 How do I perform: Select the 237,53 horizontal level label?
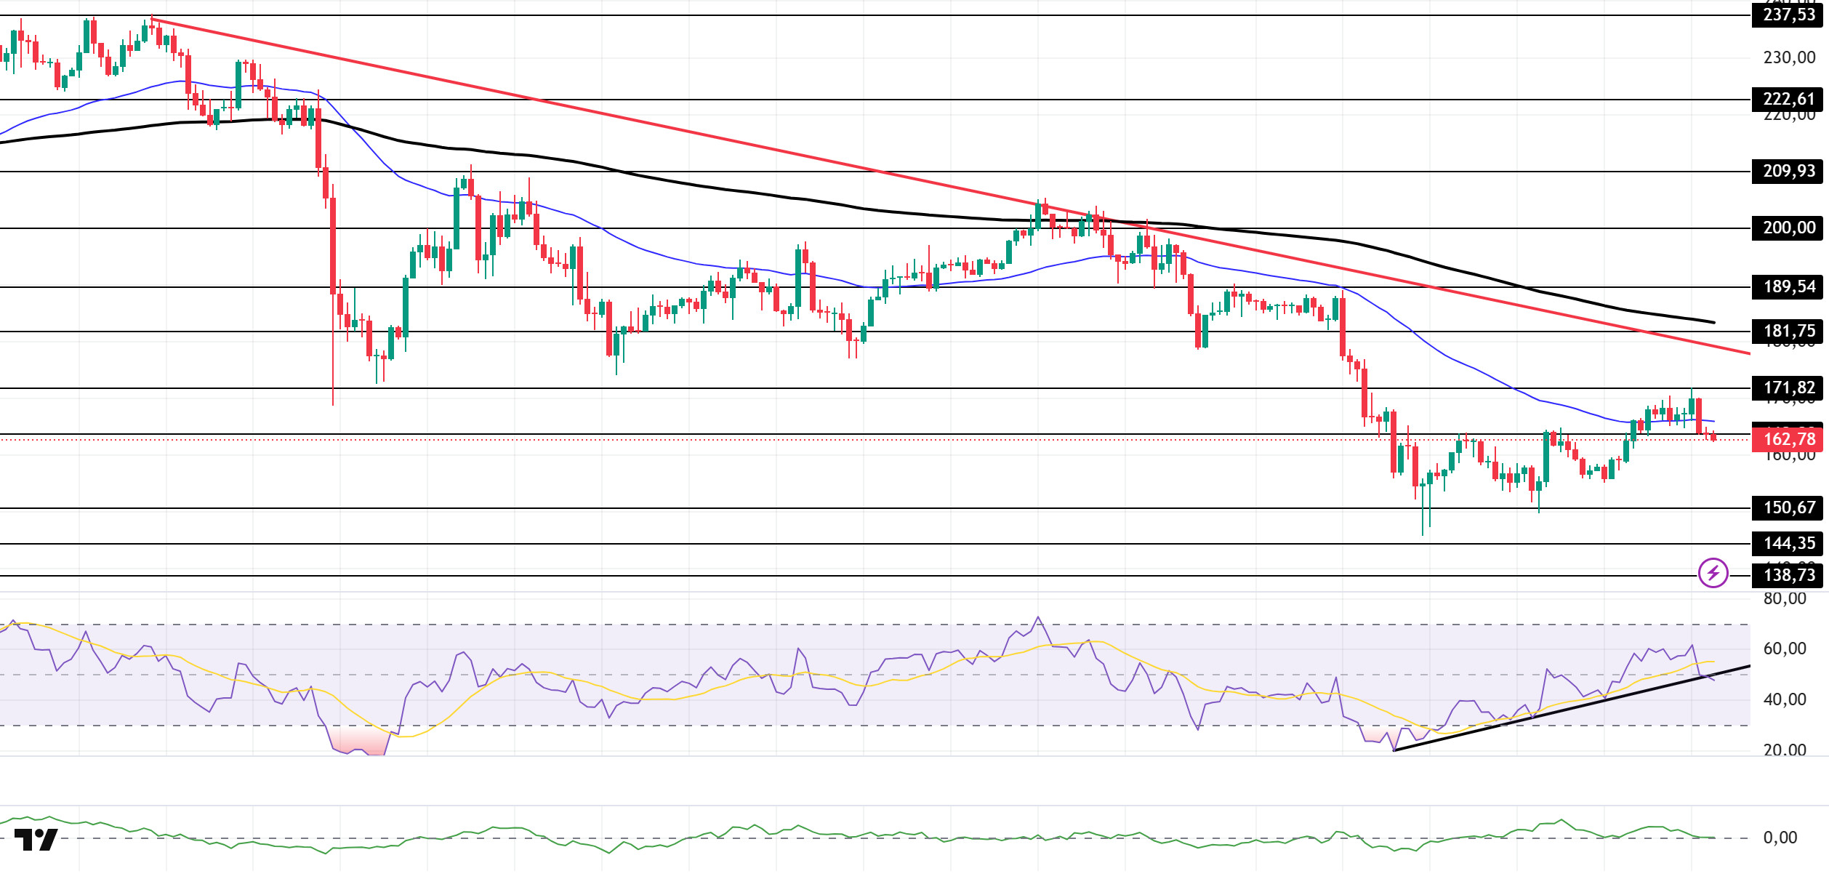[x=1788, y=15]
